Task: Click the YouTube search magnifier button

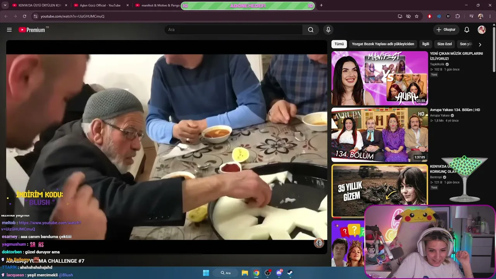Action: [x=311, y=30]
